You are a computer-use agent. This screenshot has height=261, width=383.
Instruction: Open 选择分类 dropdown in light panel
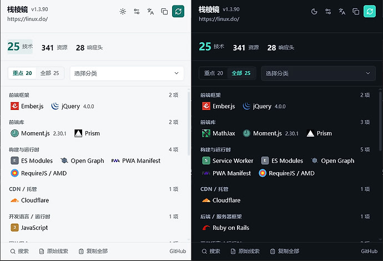pyautogui.click(x=127, y=73)
